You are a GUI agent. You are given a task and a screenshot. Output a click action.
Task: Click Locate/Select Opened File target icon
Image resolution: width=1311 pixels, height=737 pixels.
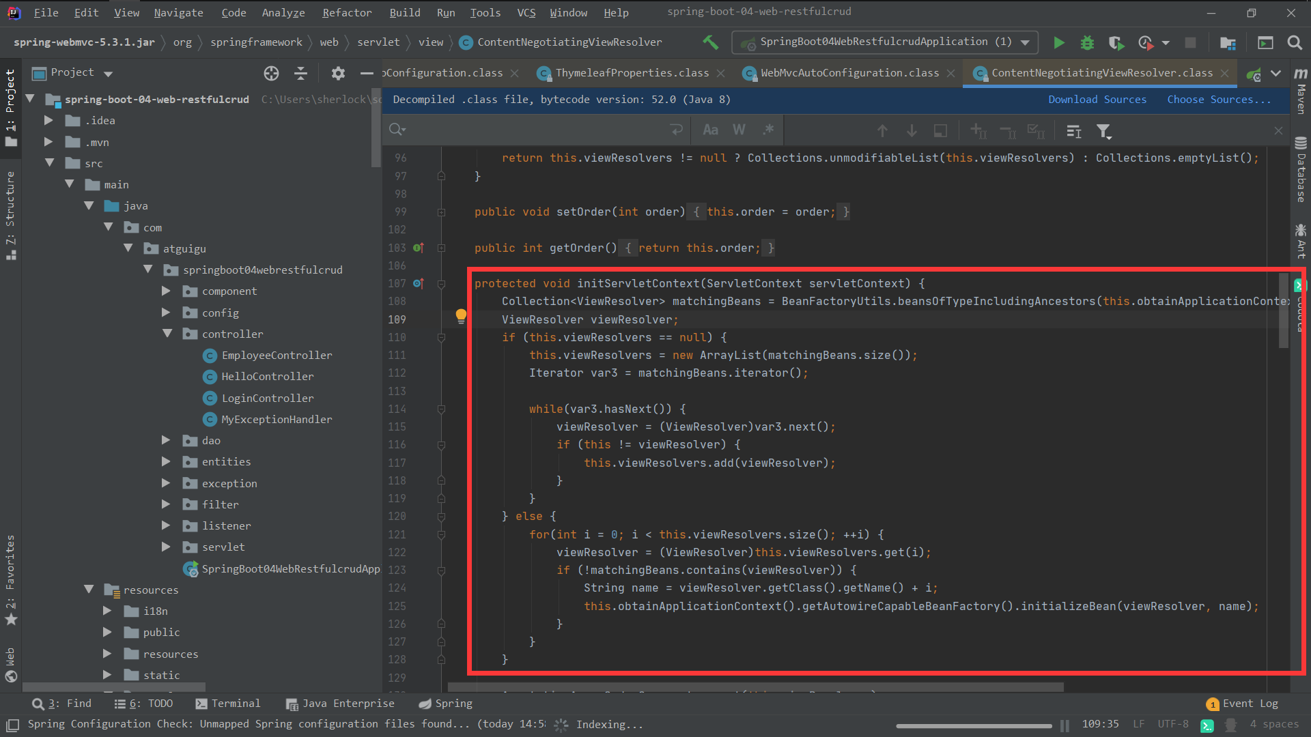point(271,73)
